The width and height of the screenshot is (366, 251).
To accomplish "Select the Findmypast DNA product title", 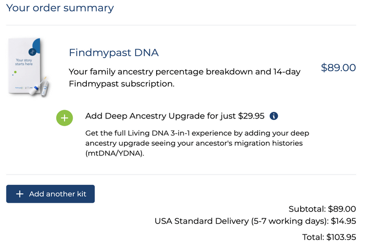I will 113,53.
